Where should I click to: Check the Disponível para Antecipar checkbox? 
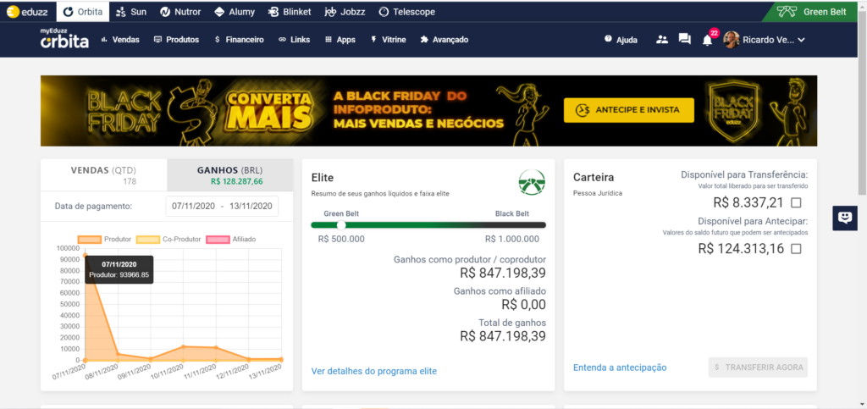(796, 249)
